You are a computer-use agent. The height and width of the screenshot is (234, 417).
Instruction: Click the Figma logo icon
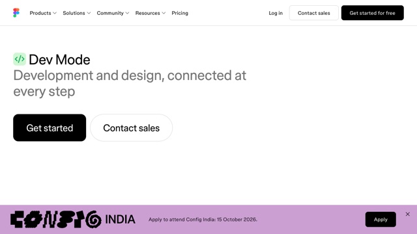(16, 13)
